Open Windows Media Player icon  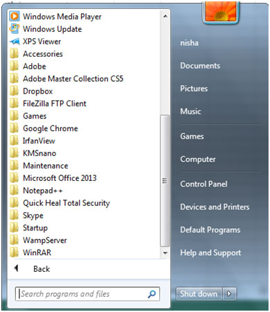coord(15,17)
